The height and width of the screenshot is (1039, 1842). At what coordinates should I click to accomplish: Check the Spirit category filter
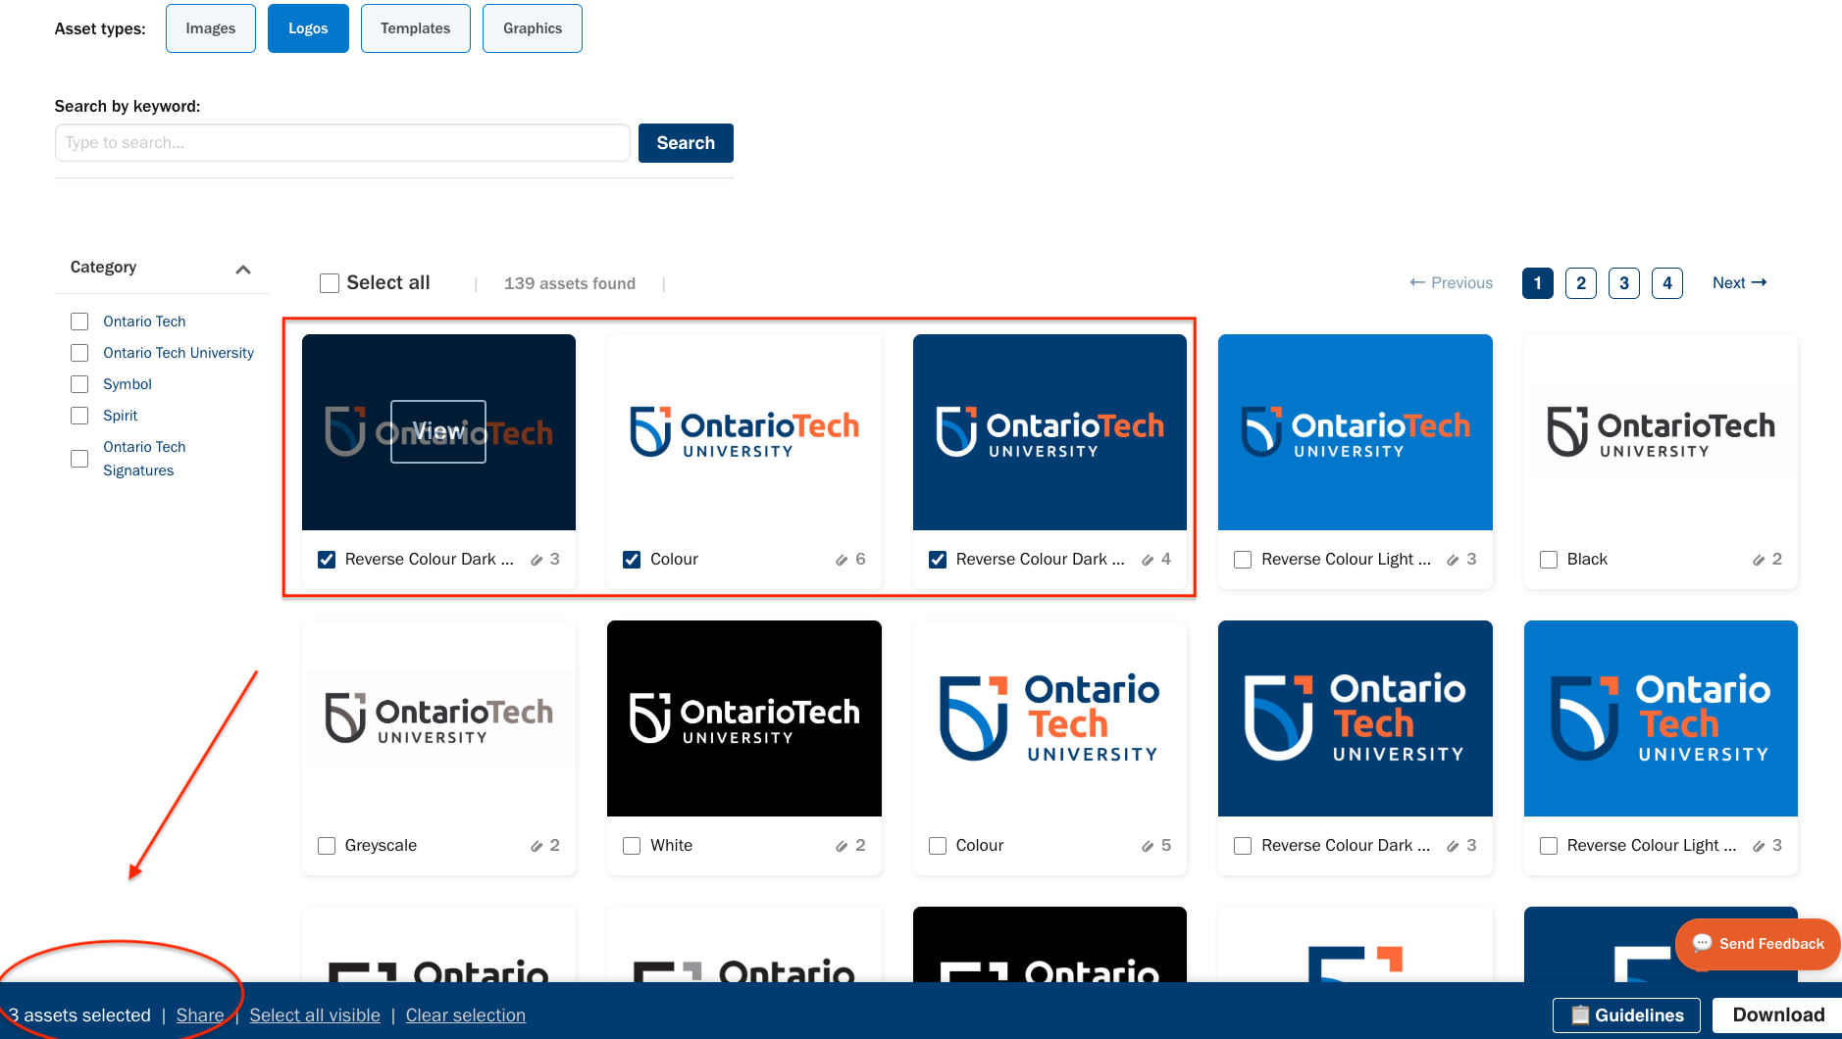click(79, 416)
